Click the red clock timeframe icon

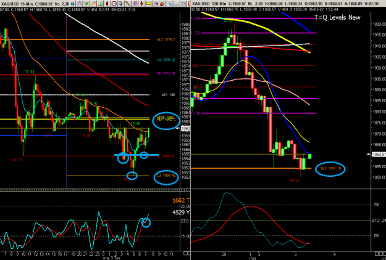point(114,4)
